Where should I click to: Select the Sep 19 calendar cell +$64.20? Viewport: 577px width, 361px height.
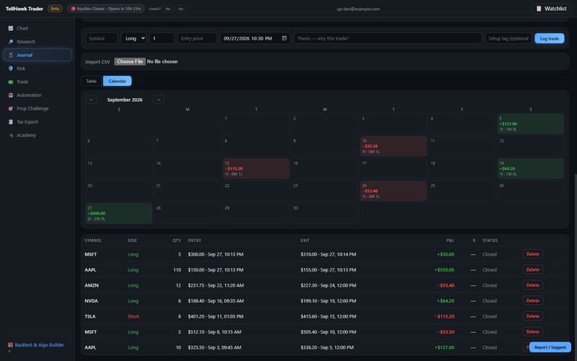[x=530, y=169]
